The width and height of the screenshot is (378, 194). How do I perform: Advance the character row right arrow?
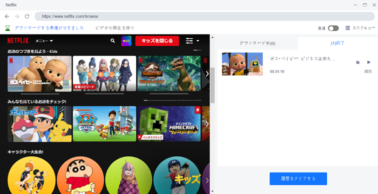coord(207,181)
